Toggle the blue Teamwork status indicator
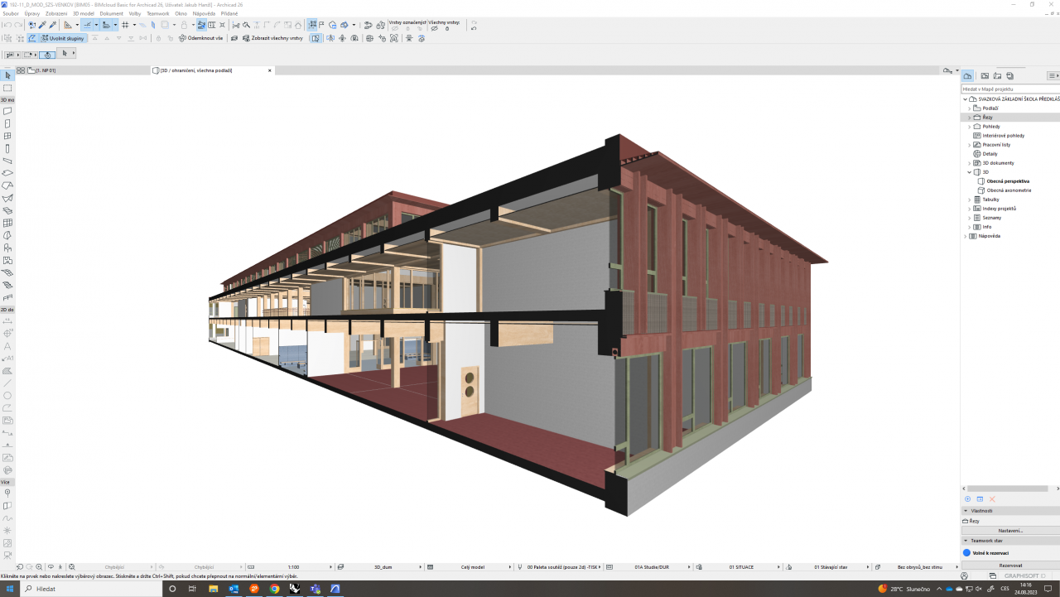 [966, 552]
